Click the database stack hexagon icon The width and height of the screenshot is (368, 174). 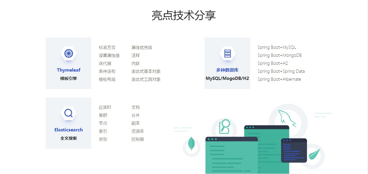point(227,53)
